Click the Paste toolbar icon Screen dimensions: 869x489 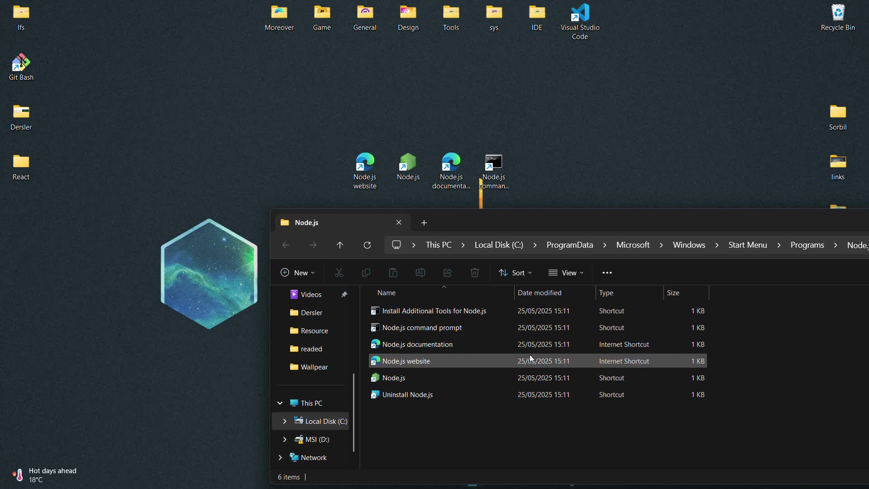click(x=393, y=273)
